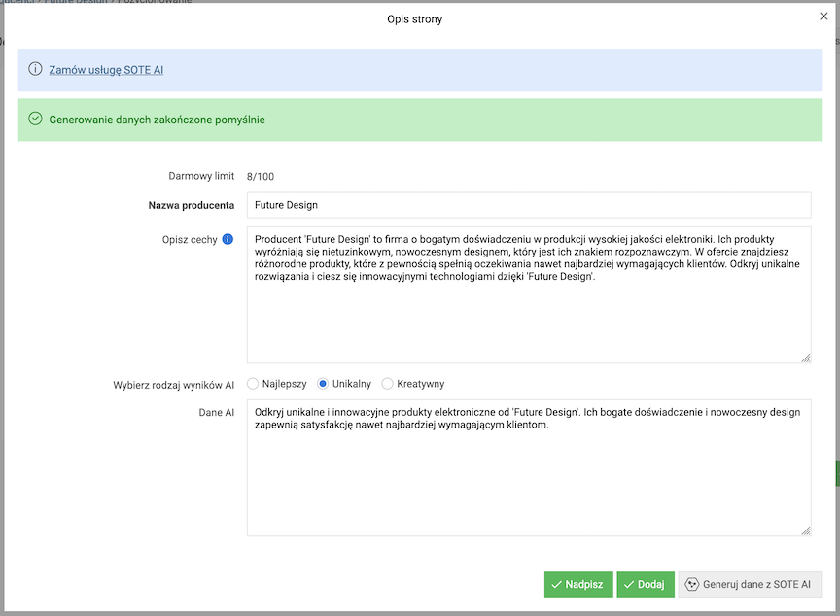This screenshot has width=840, height=616.
Task: Select the Unikalny radio option
Action: pyautogui.click(x=323, y=384)
